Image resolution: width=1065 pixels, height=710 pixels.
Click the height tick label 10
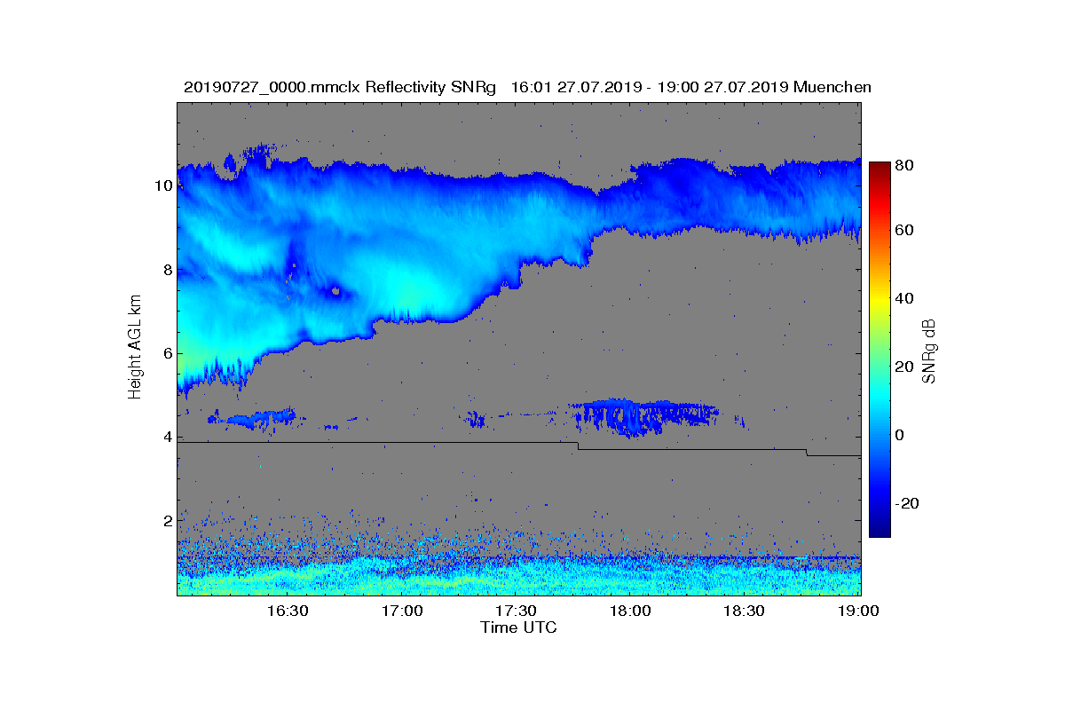coord(163,185)
